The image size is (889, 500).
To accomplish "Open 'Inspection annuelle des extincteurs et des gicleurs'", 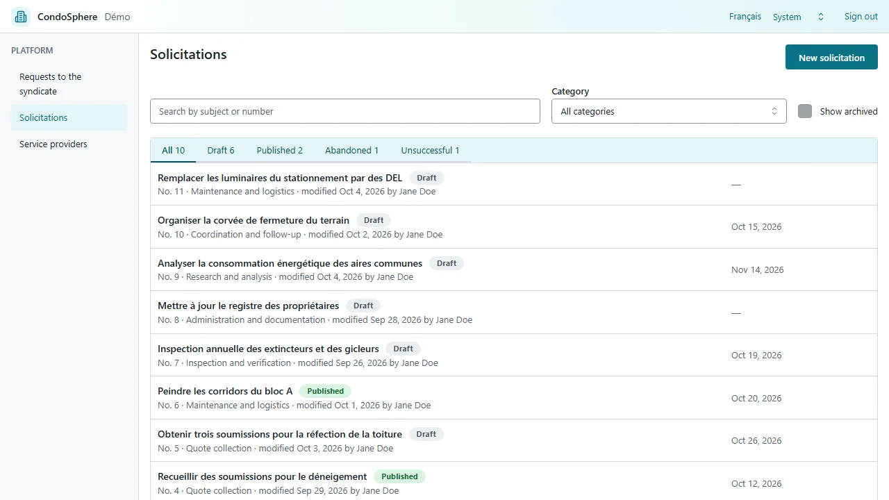I will 268,349.
